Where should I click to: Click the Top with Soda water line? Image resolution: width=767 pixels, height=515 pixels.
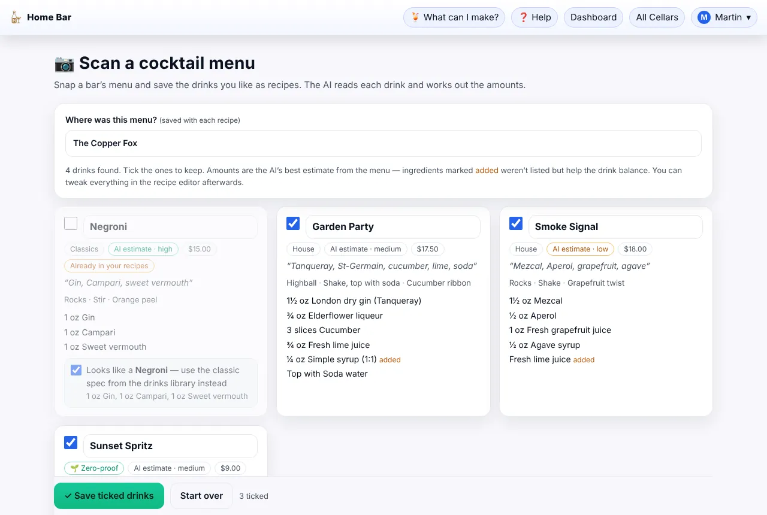point(327,374)
